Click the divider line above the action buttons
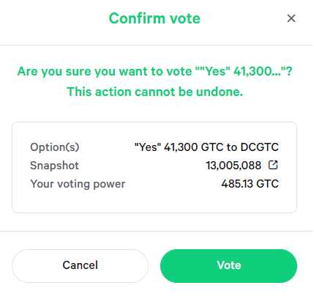The image size is (314, 299). 156,231
